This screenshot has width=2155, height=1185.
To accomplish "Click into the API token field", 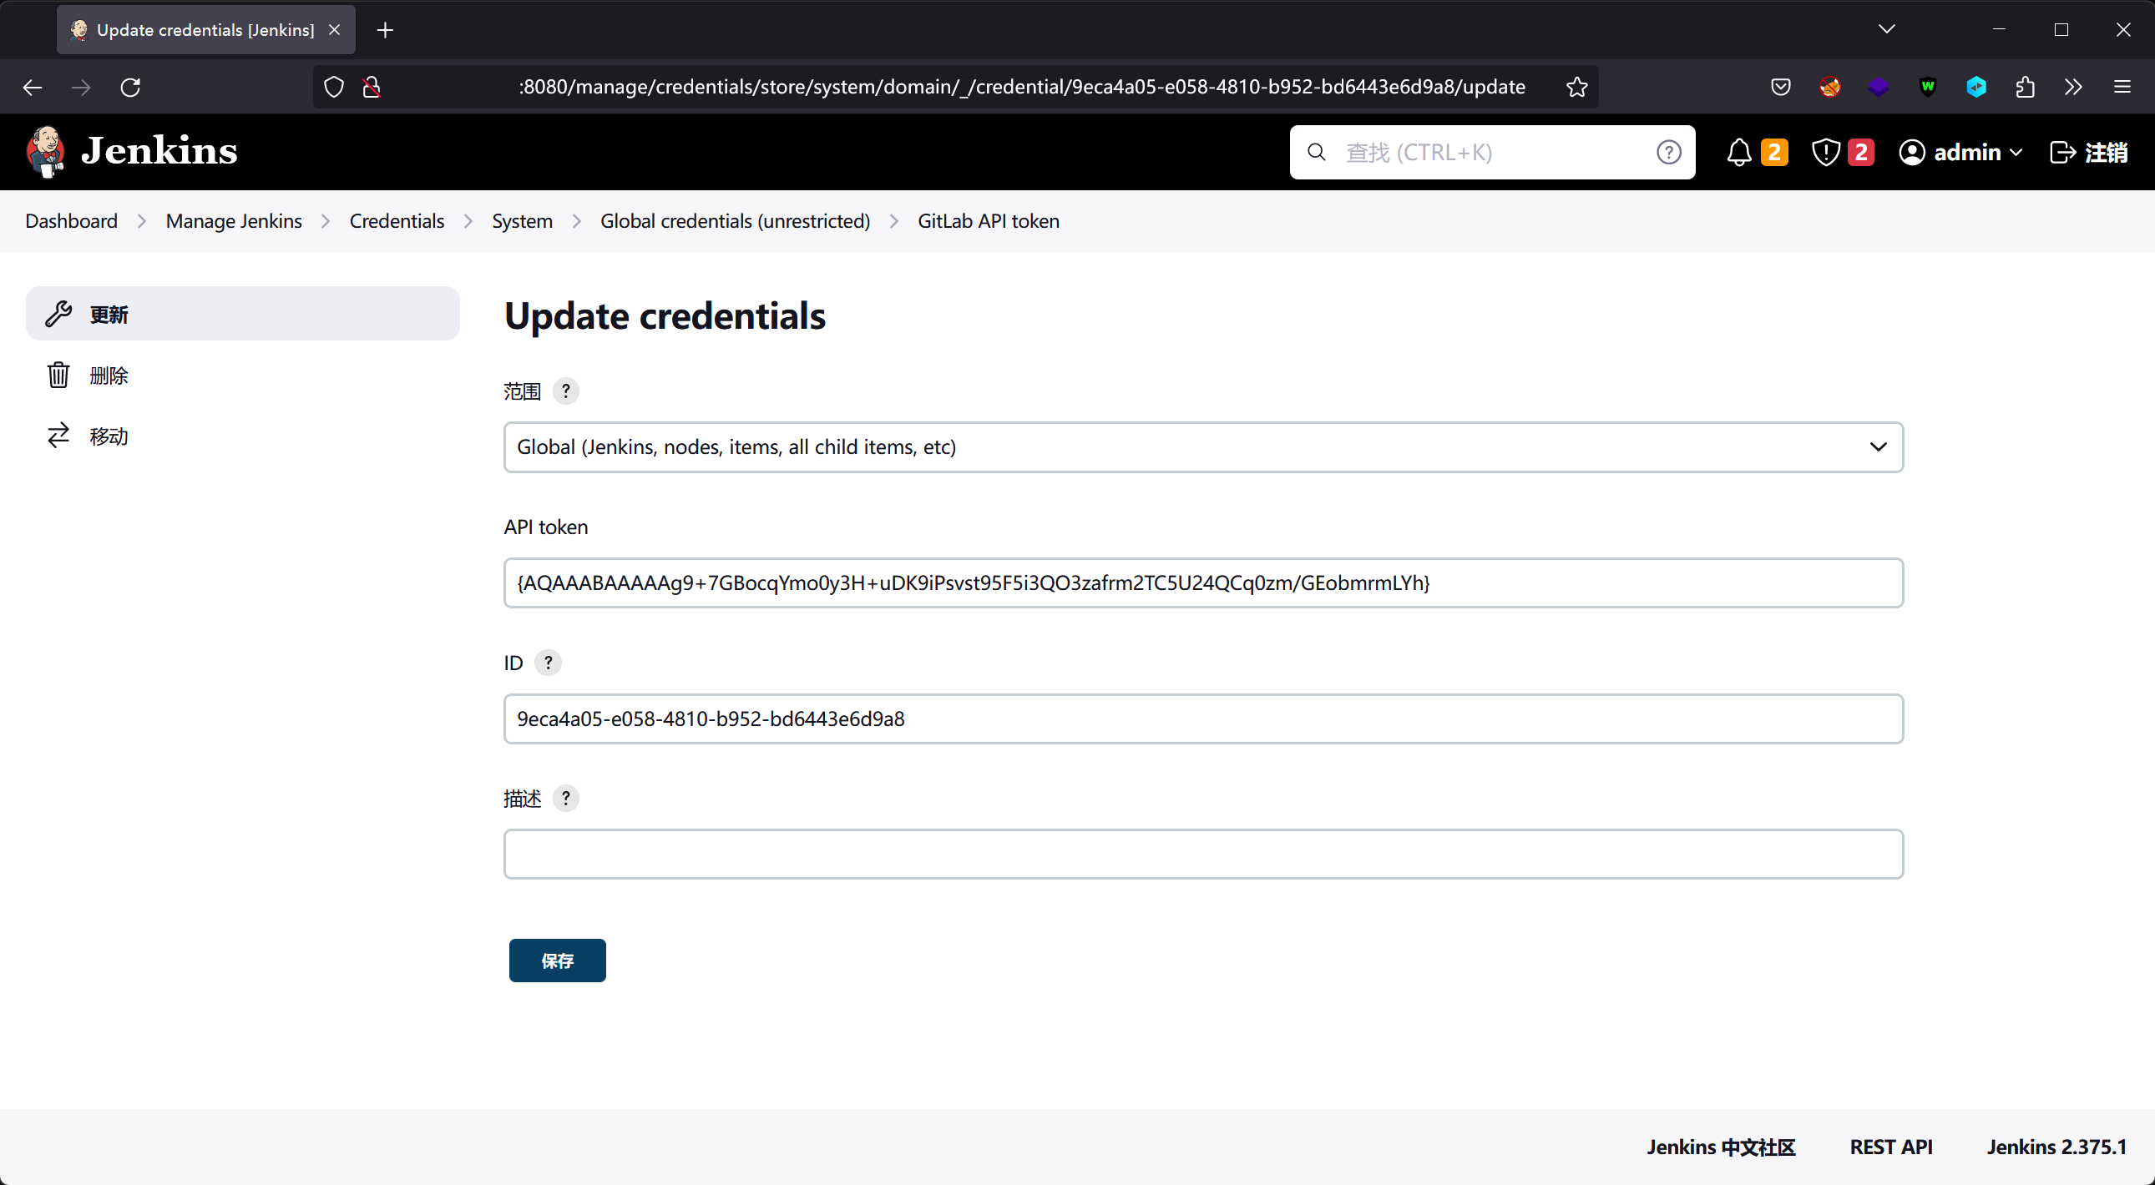I will click(1203, 582).
